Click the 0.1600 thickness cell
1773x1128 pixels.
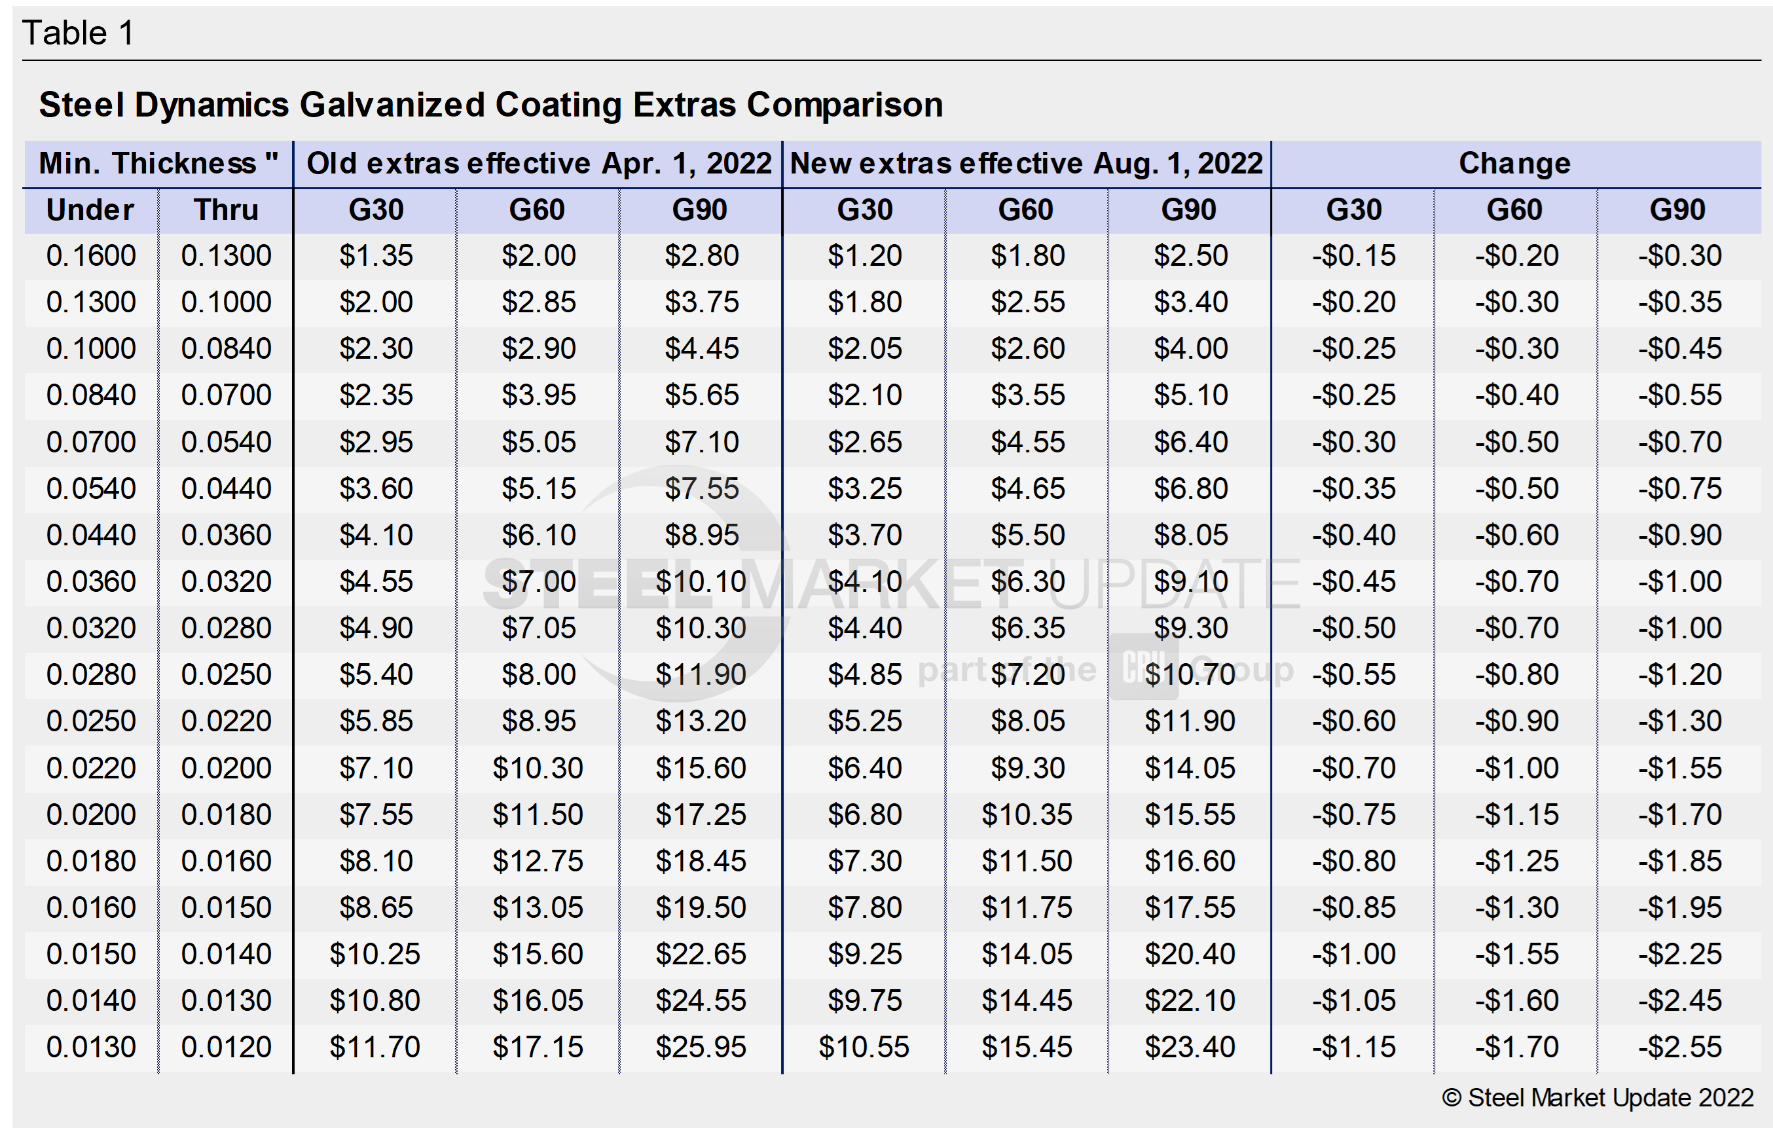(90, 256)
